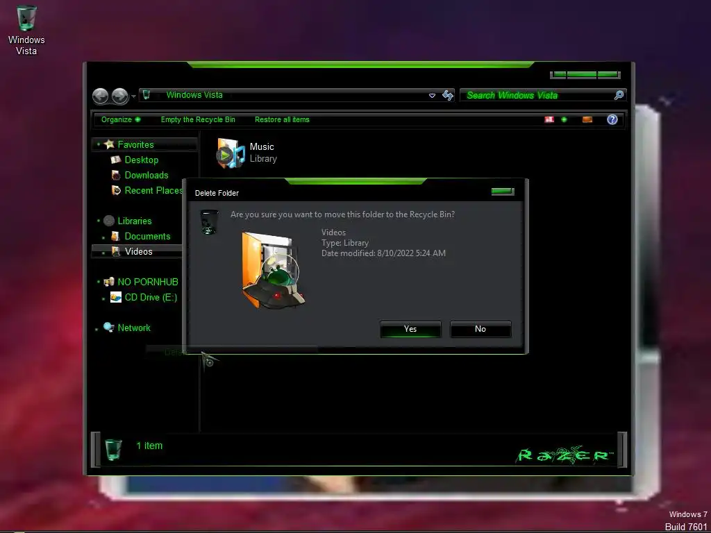Click the recycle bin icon in dialog
The image size is (711, 533).
tap(209, 222)
